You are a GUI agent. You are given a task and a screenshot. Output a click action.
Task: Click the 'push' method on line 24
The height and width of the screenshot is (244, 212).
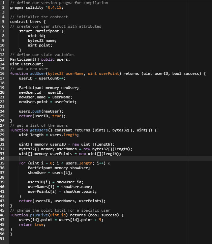click(37, 111)
